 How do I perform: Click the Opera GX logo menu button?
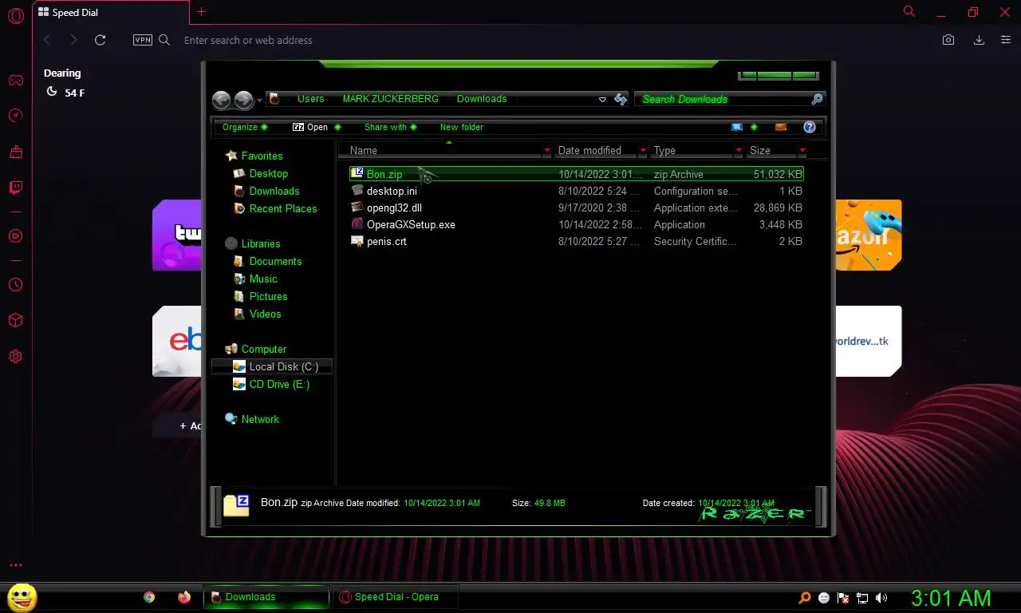point(15,15)
